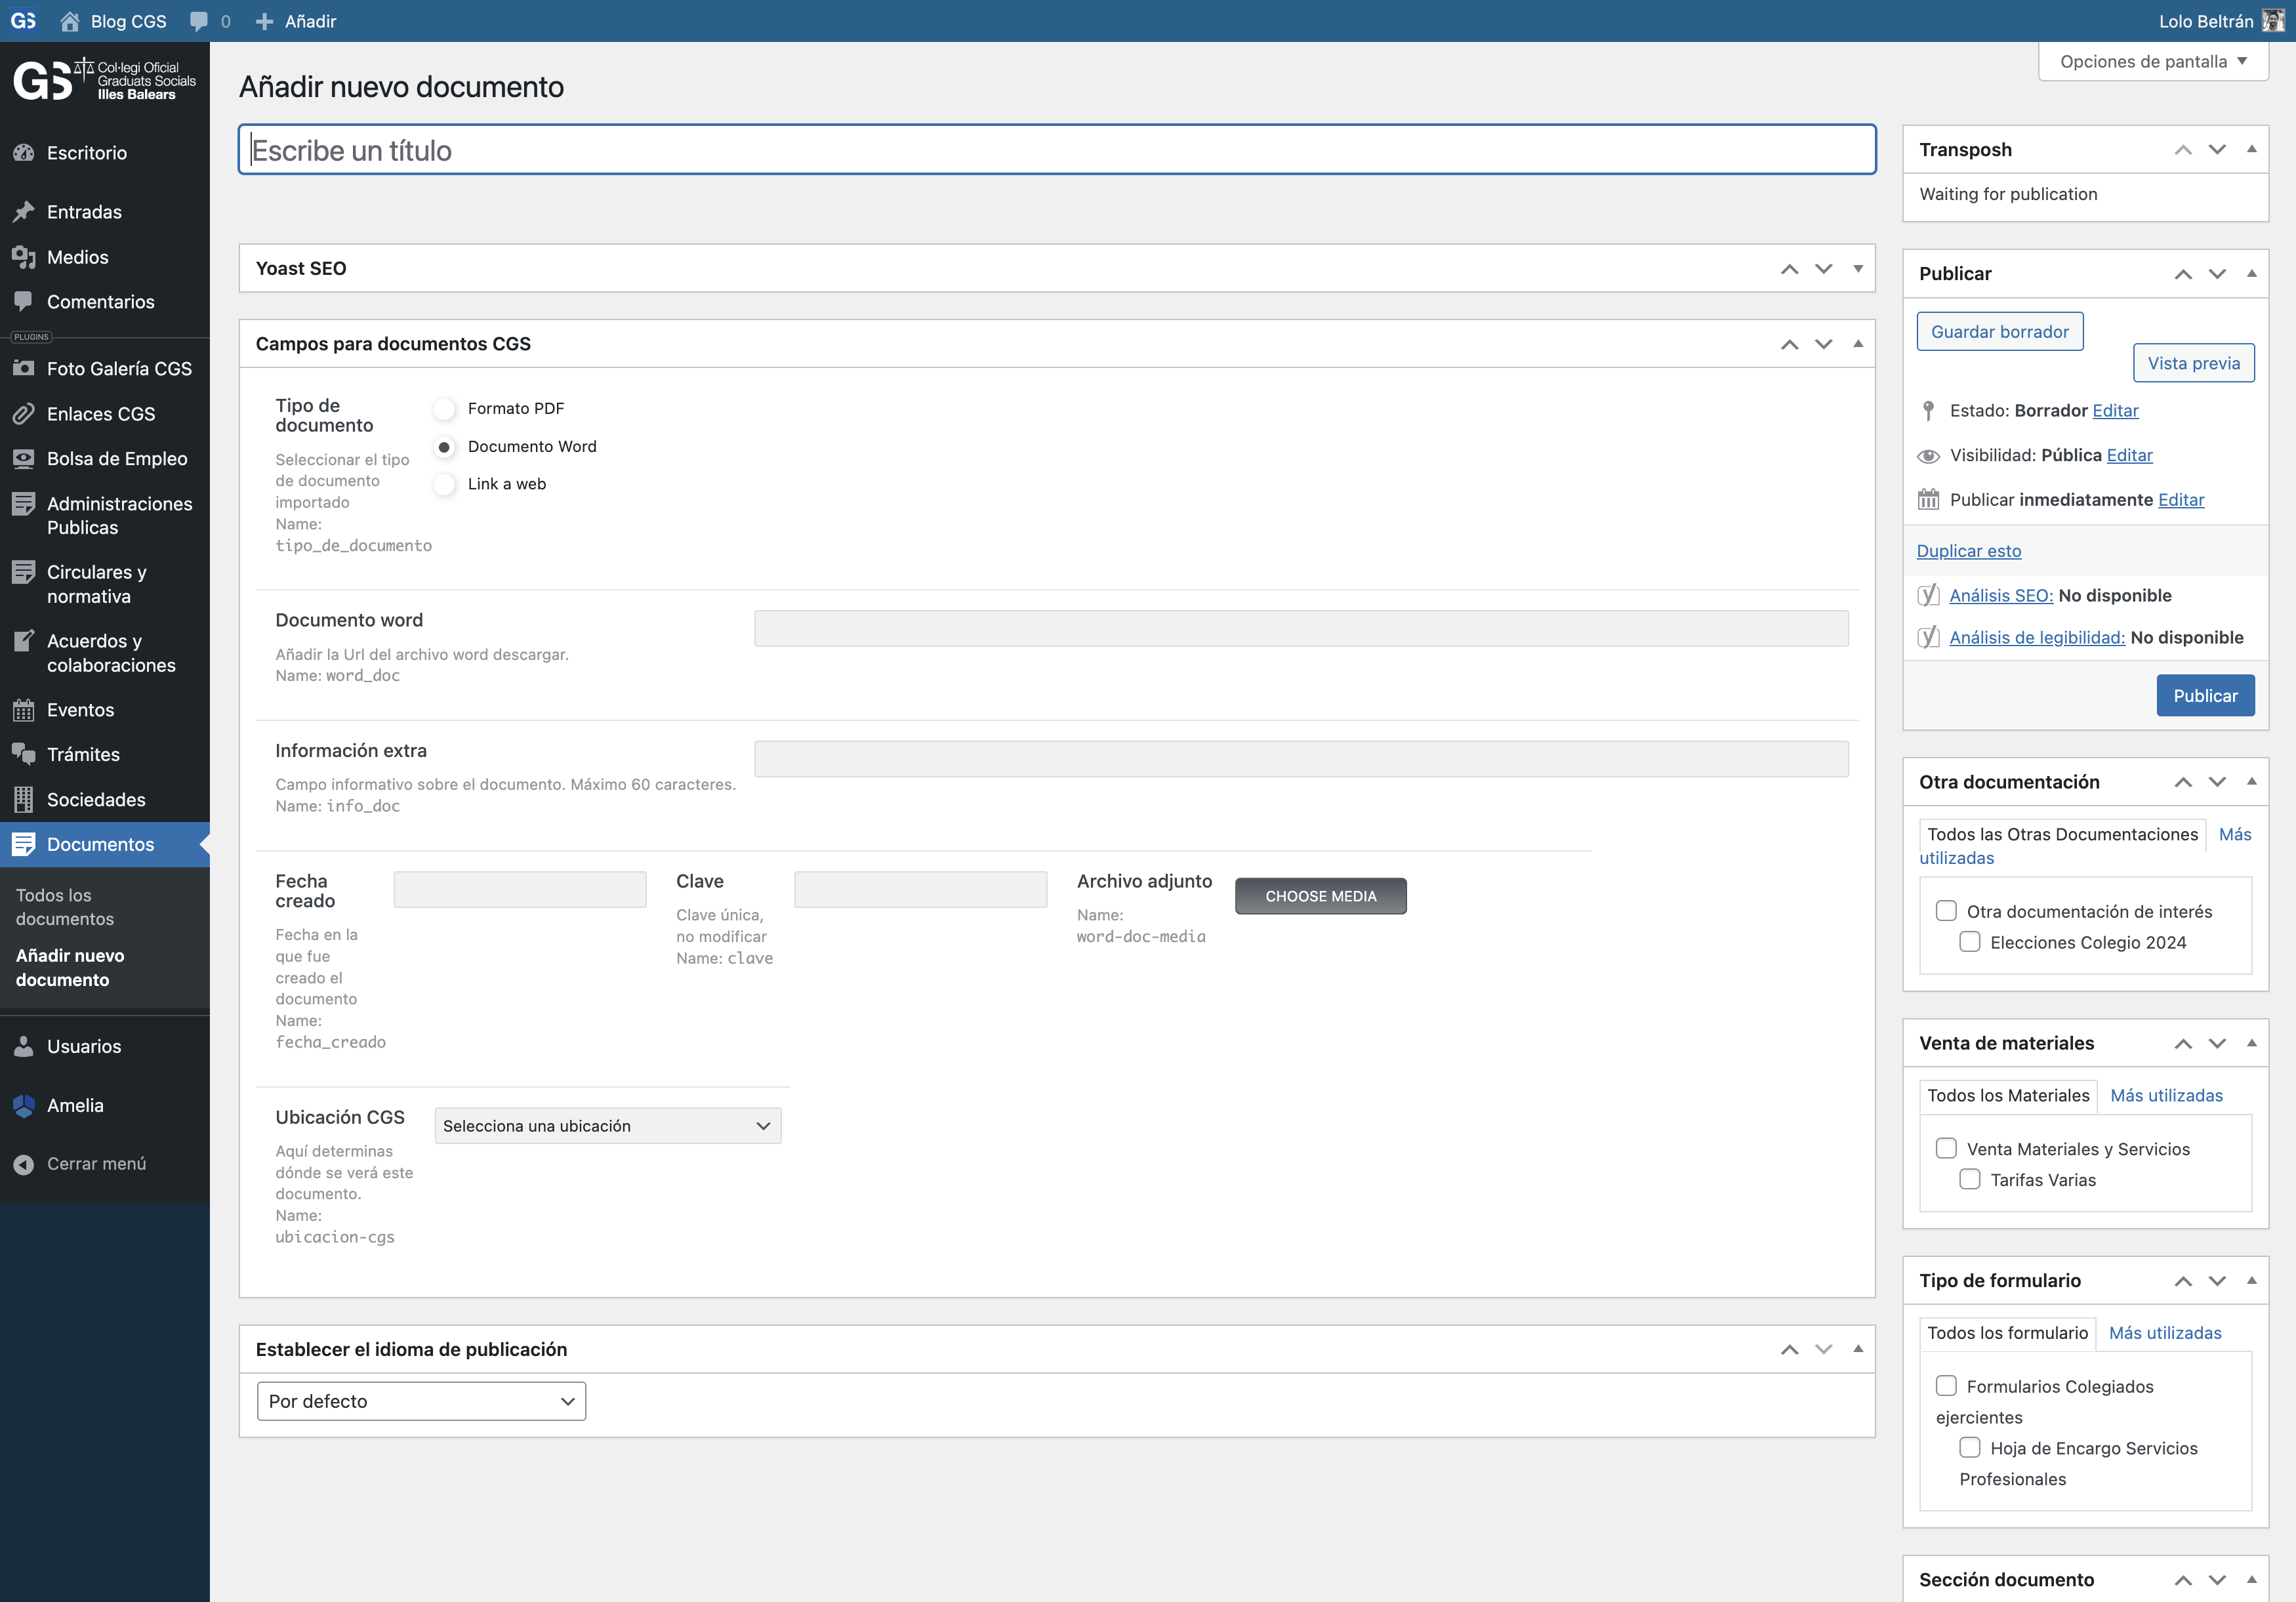This screenshot has width=2296, height=1602.
Task: Switch to Más utilizadas in Tipo de formulario
Action: [2165, 1333]
